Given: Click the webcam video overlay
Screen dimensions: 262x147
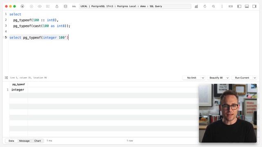Looking at the screenshot, I should tap(228, 113).
